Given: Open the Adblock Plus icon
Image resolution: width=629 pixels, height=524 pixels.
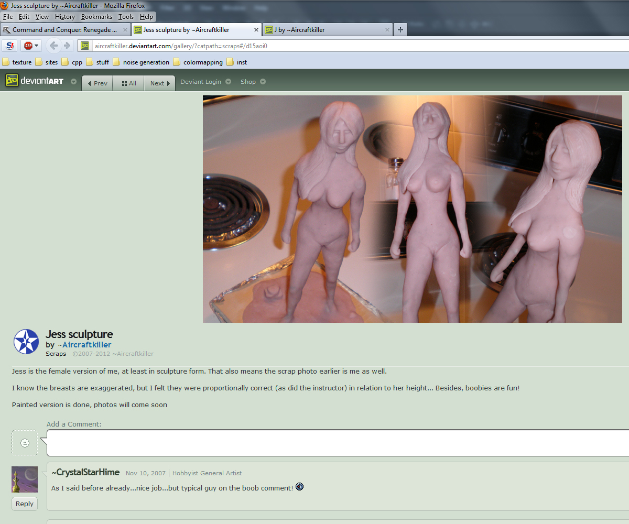Looking at the screenshot, I should [x=28, y=46].
